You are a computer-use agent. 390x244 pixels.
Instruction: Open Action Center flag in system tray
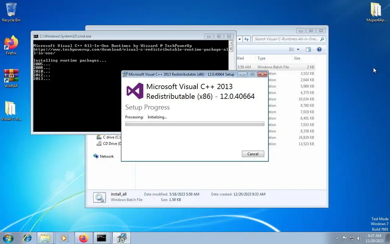tap(344, 238)
